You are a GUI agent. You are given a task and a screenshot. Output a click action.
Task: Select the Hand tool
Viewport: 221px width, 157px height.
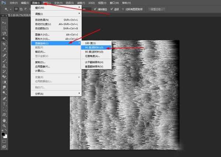click(x=4, y=120)
